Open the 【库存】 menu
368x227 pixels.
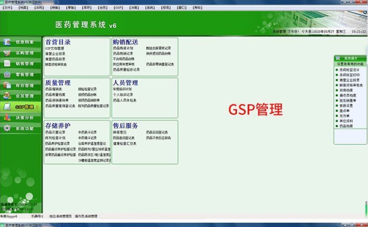(x=87, y=8)
